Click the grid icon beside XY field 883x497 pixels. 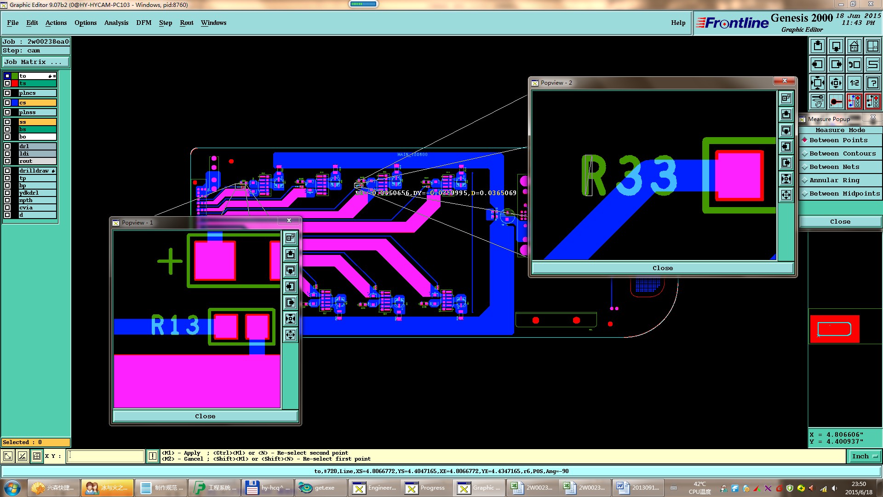[37, 456]
